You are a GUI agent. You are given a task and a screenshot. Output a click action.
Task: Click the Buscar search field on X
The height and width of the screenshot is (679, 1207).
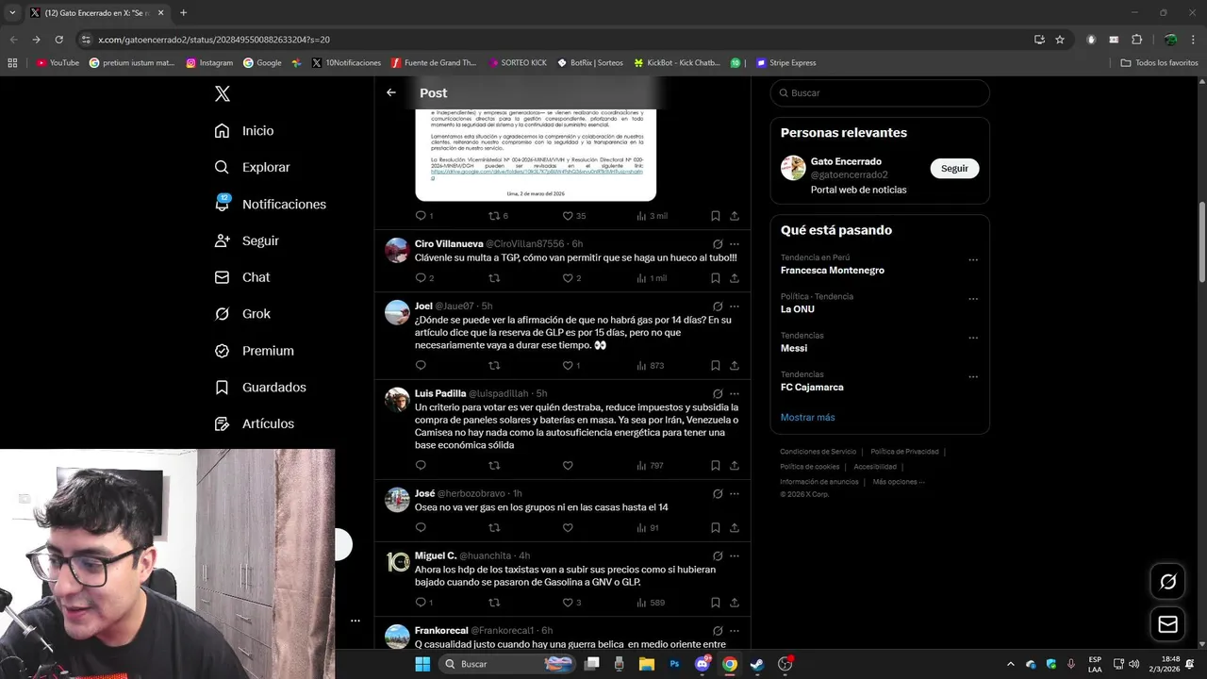click(880, 92)
